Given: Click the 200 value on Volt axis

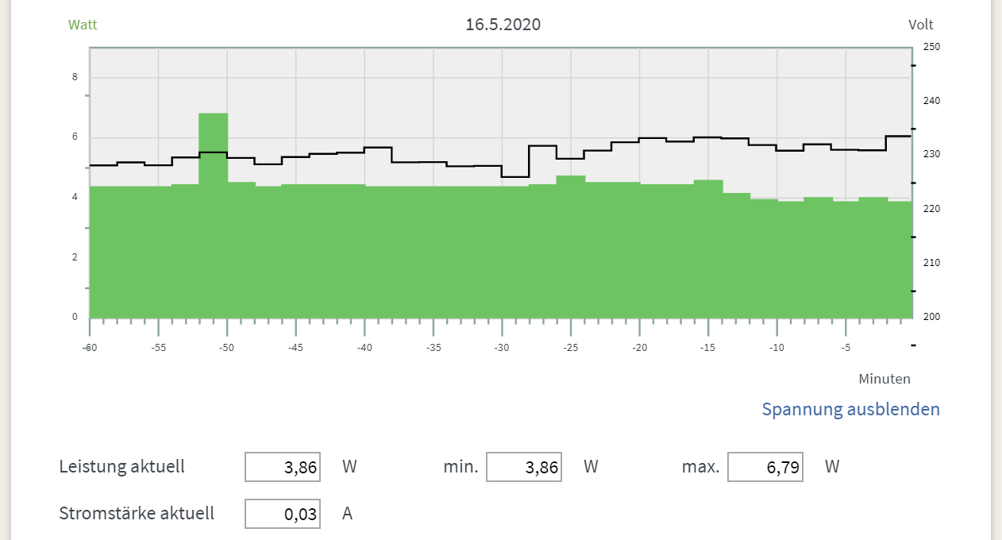Looking at the screenshot, I should pyautogui.click(x=931, y=317).
